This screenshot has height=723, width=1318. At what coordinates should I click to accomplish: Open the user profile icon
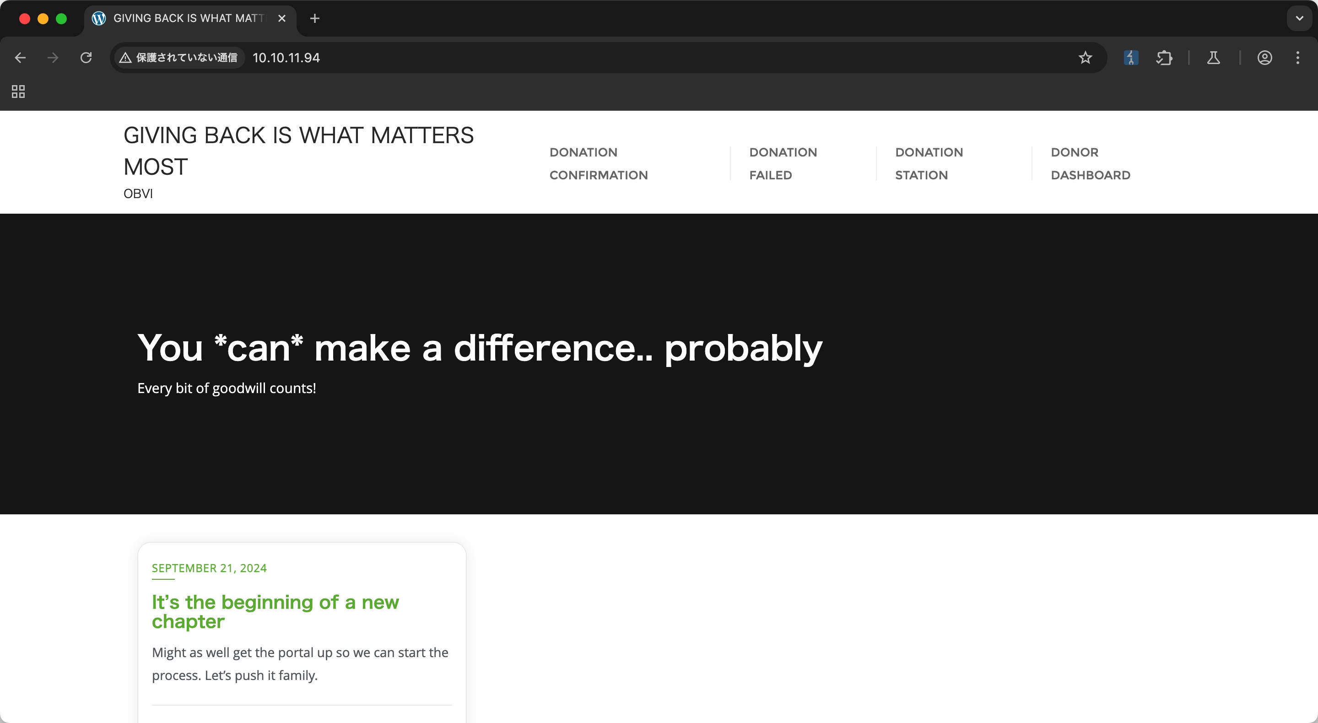point(1265,58)
